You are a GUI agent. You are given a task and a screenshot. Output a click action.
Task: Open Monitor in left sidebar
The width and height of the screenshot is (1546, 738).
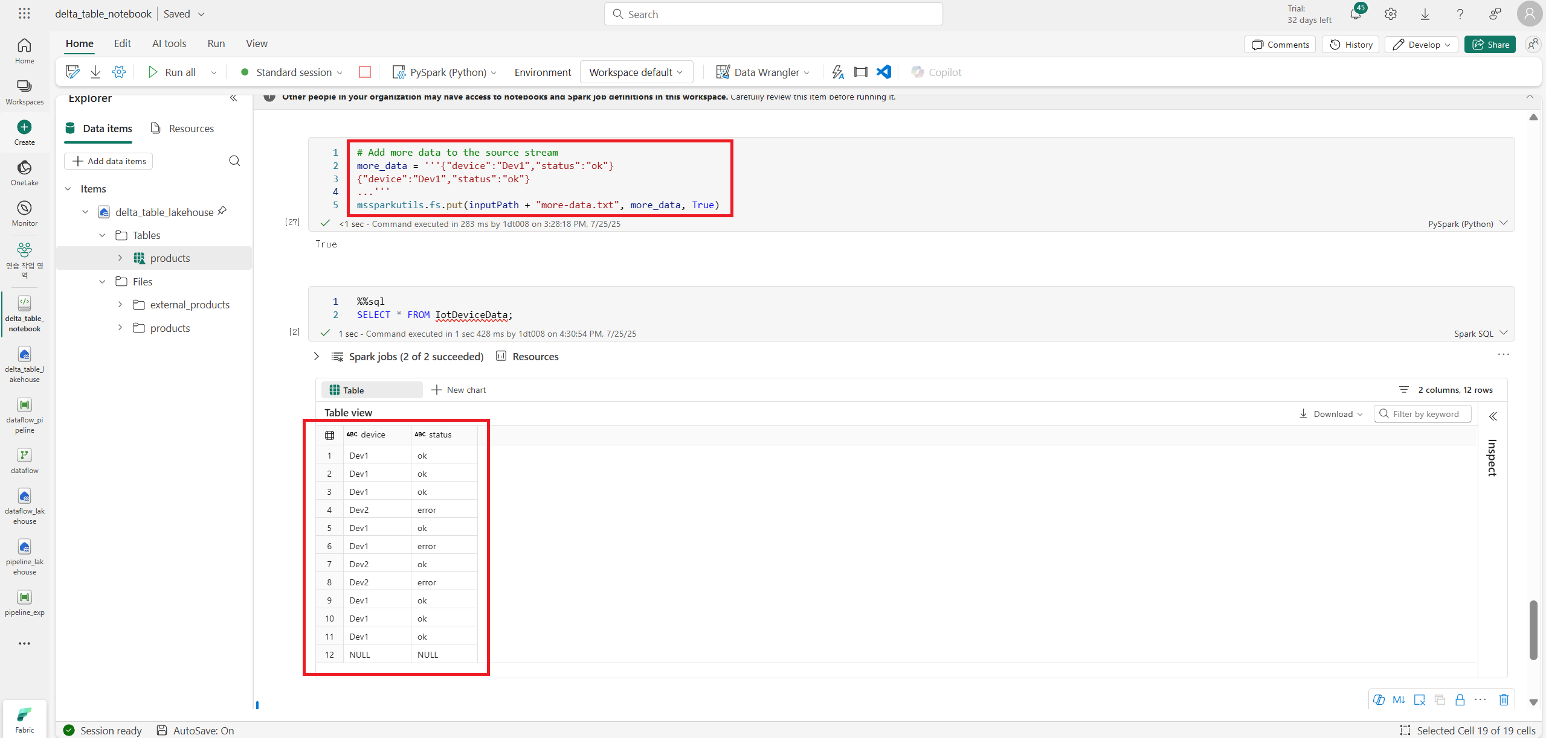point(24,213)
